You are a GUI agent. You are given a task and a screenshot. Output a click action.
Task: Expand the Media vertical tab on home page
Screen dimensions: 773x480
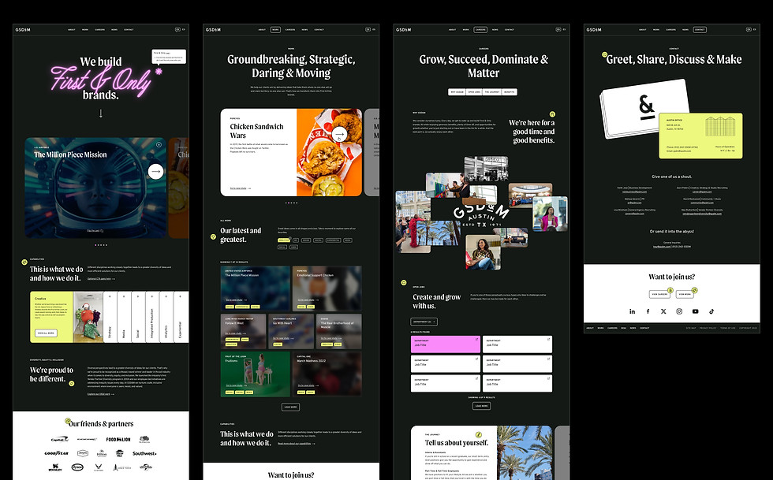pos(124,317)
